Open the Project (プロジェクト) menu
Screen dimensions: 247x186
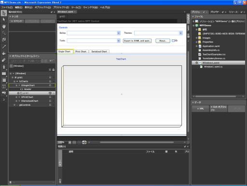point(61,7)
